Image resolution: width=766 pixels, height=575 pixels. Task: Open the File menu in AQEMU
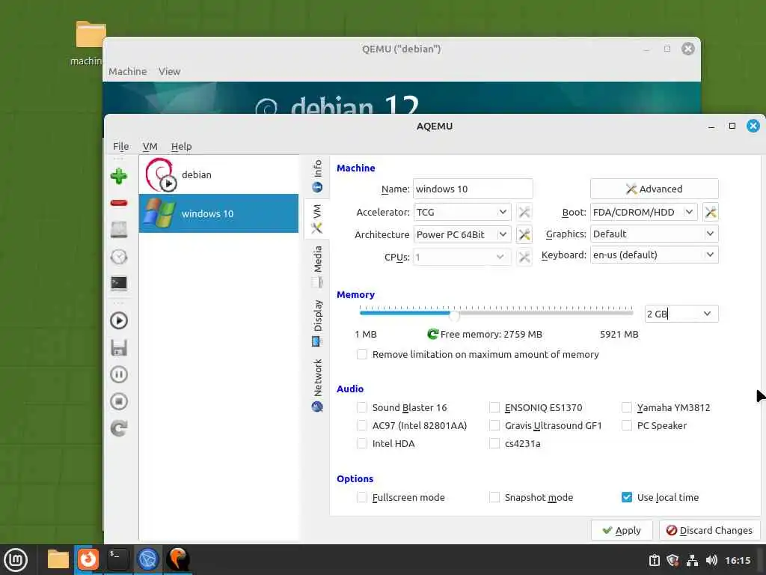[x=121, y=146]
